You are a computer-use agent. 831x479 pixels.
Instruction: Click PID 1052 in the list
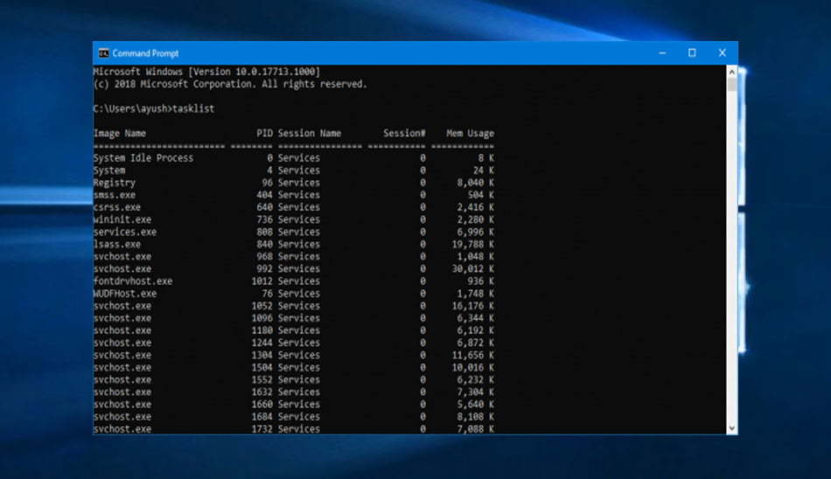[x=262, y=306]
